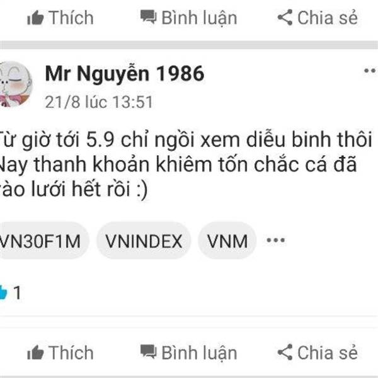View the like count number 1
The height and width of the screenshot is (378, 378).
[18, 293]
